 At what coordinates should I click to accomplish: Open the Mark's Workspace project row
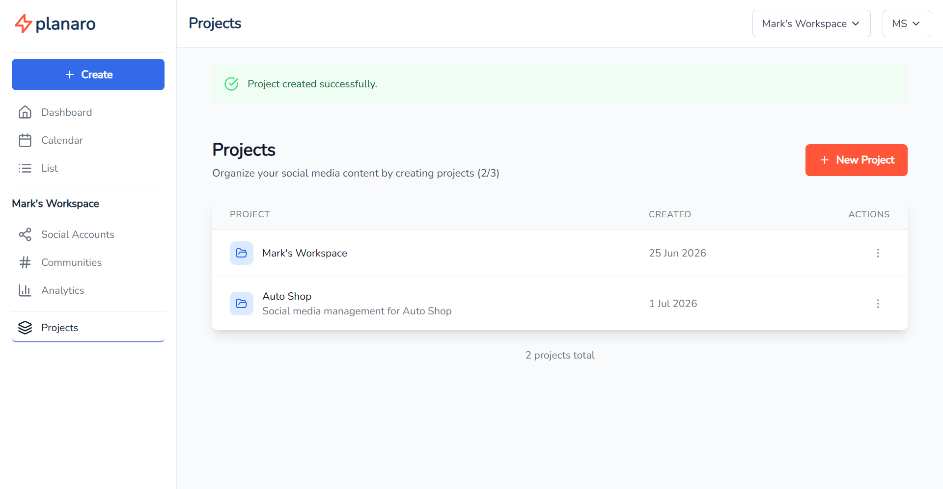560,253
